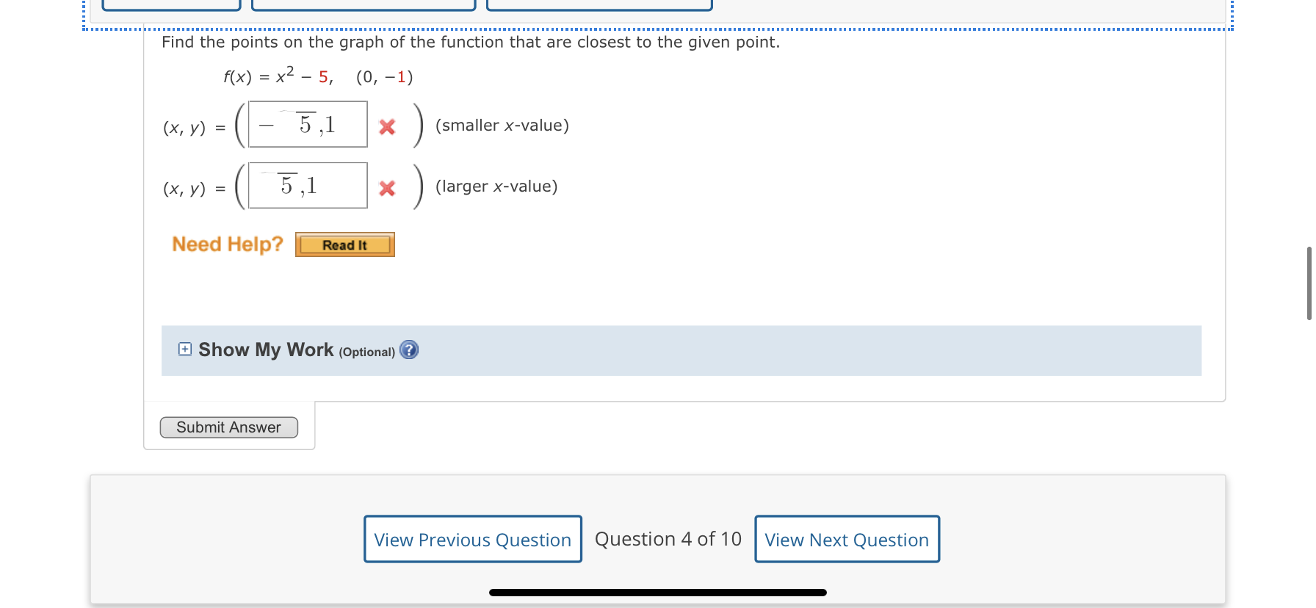1316x608 pixels.
Task: Click the middle partially visible button at top
Action: [x=364, y=5]
